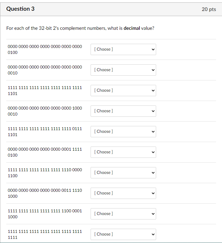Viewport: 222px width, 243px height.
Task: Open the Choose list for 1111...0111 1101
Action: (x=123, y=132)
